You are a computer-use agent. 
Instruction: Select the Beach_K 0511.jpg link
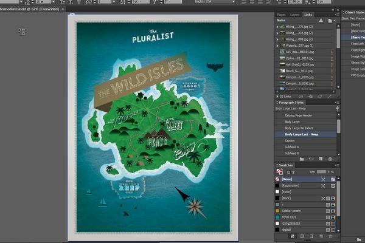click(x=305, y=70)
